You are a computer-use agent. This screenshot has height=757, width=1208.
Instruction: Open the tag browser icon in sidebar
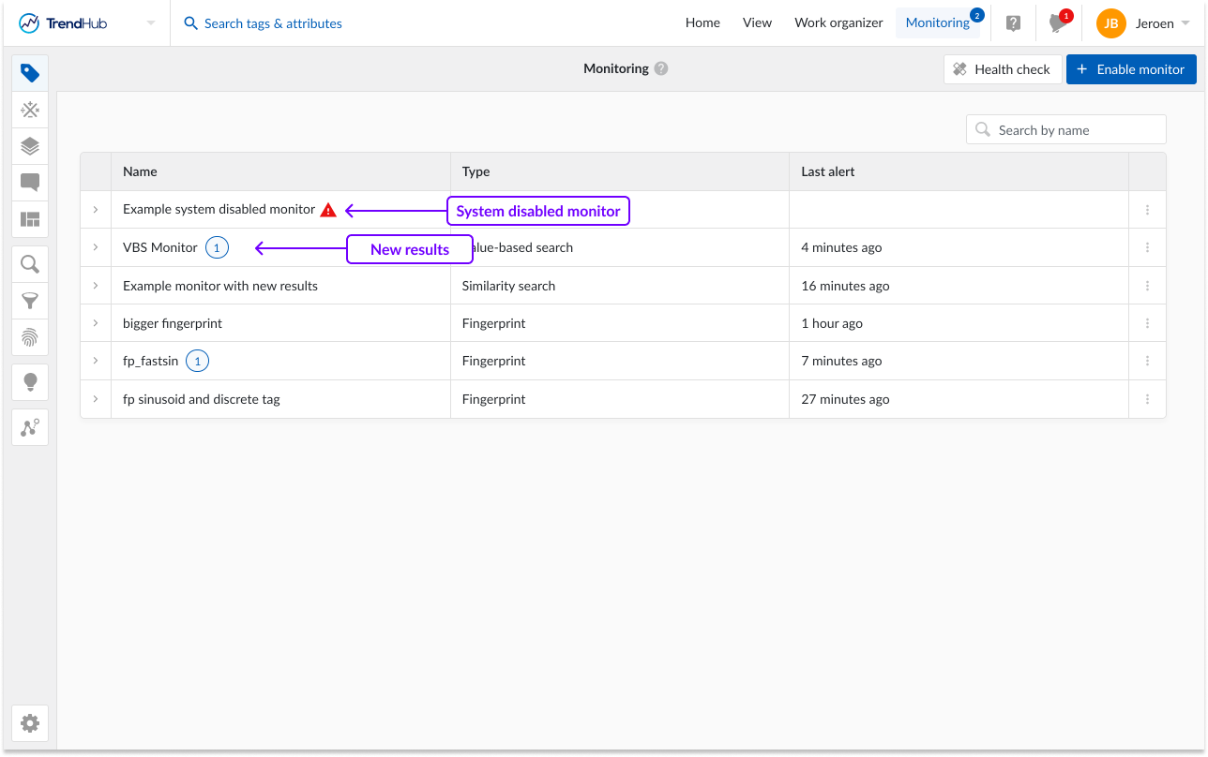(x=30, y=73)
